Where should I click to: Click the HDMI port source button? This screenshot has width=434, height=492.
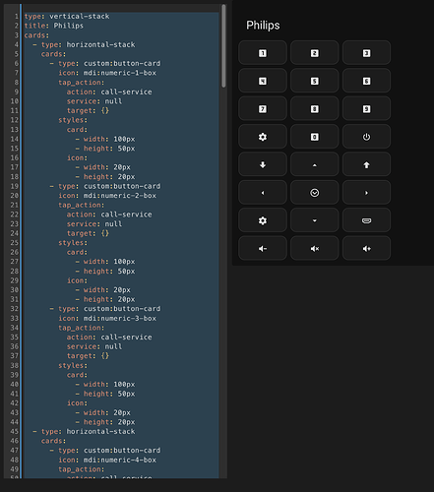[x=366, y=220]
